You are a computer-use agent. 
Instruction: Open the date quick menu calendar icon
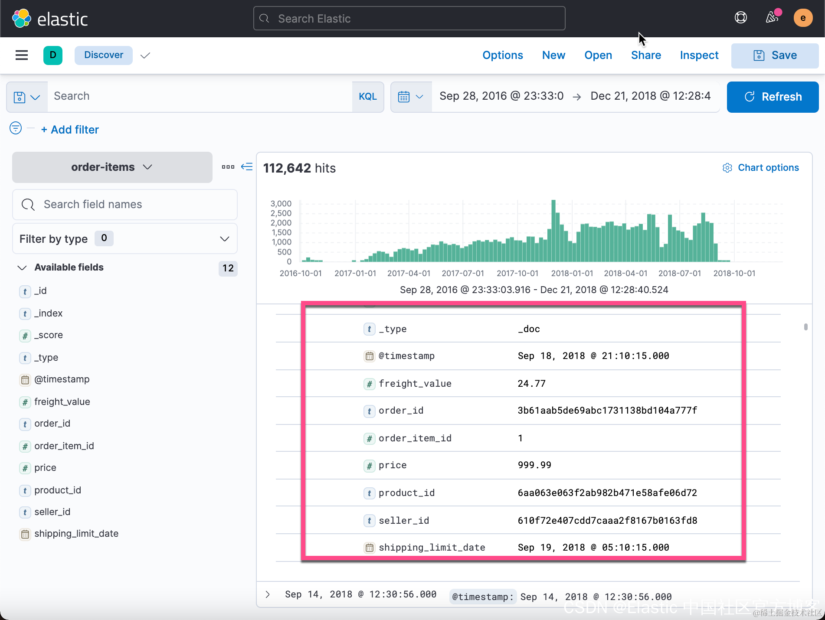click(410, 97)
